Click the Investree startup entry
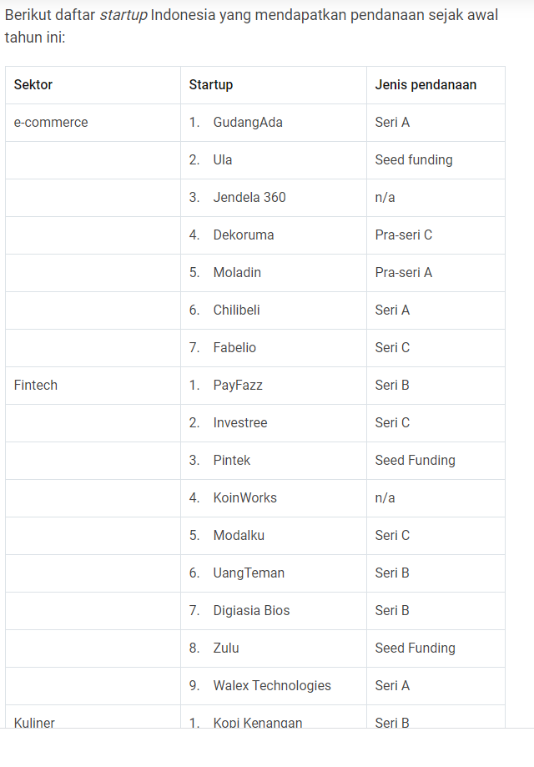 click(x=240, y=422)
